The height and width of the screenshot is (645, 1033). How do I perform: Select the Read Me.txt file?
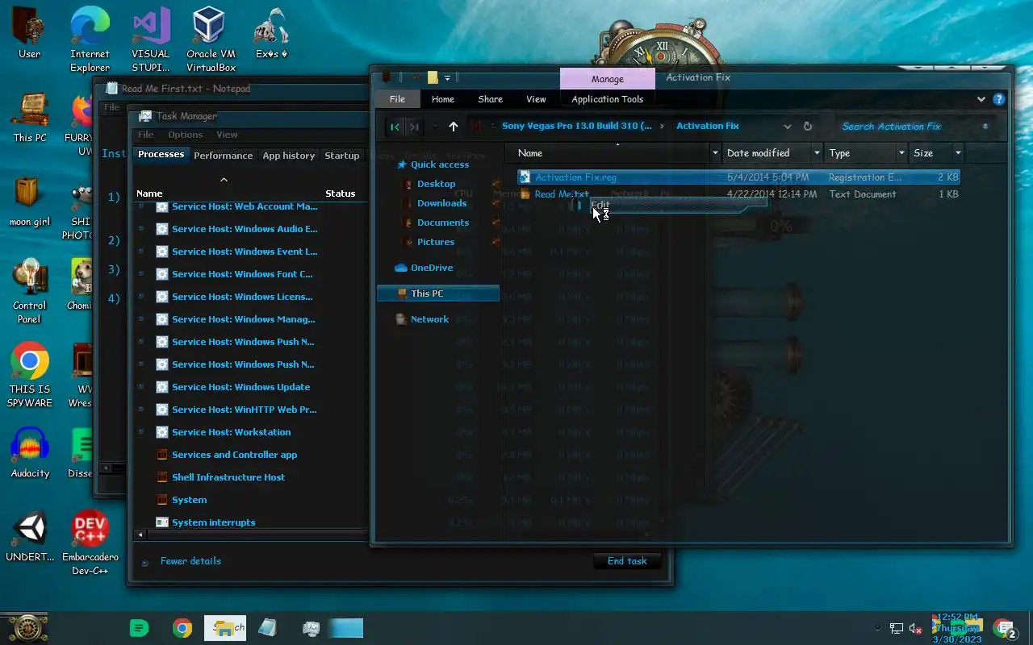pyautogui.click(x=561, y=194)
